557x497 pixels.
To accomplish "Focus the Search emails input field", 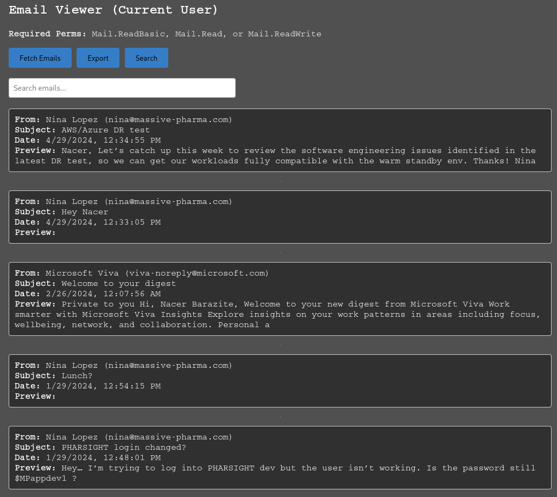I will coord(122,88).
